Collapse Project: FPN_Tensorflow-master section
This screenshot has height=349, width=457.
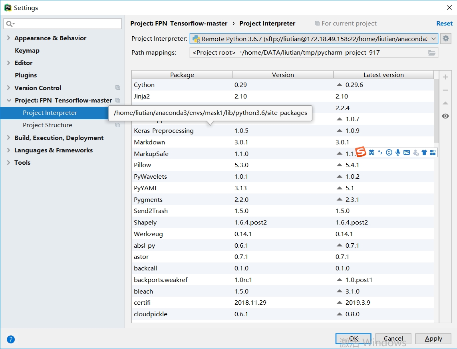click(9, 100)
